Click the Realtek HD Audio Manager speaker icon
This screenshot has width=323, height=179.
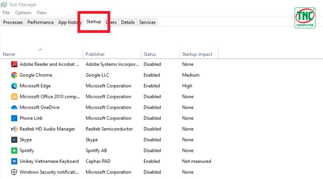[x=14, y=129]
